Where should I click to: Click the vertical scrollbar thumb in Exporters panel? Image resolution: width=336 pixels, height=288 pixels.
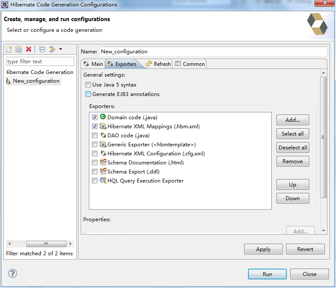coord(323,137)
